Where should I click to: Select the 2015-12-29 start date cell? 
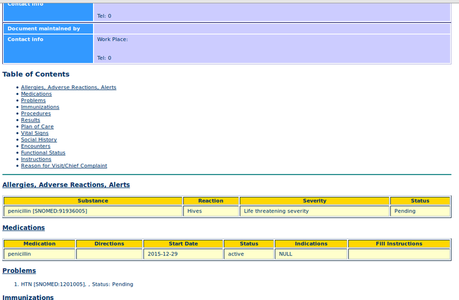(162, 254)
